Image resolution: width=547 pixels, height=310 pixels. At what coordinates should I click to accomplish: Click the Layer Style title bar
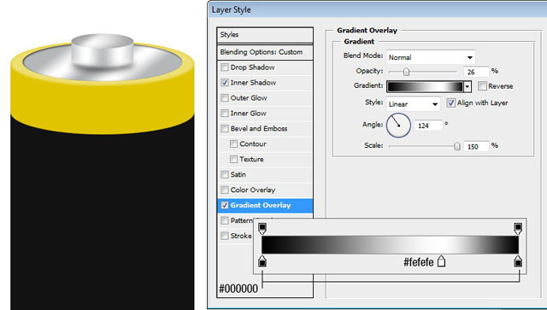tap(378, 9)
